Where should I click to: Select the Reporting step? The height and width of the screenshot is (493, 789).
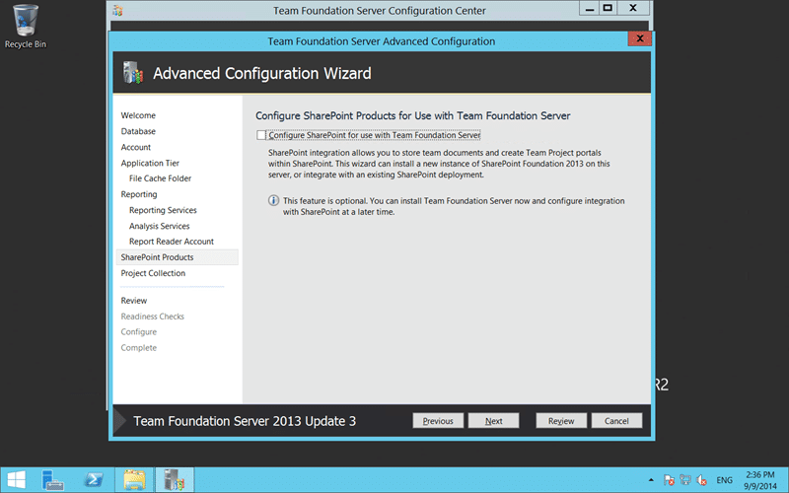[139, 194]
